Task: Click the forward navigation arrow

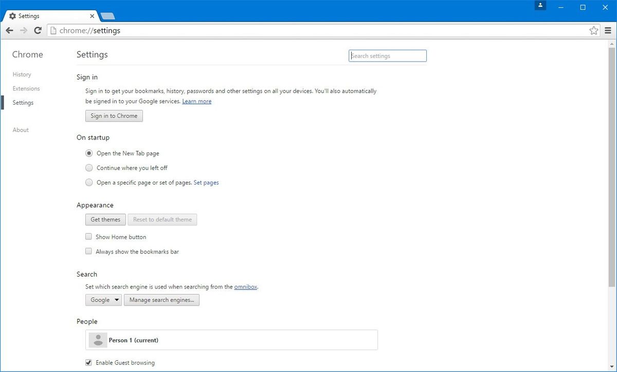Action: click(23, 31)
